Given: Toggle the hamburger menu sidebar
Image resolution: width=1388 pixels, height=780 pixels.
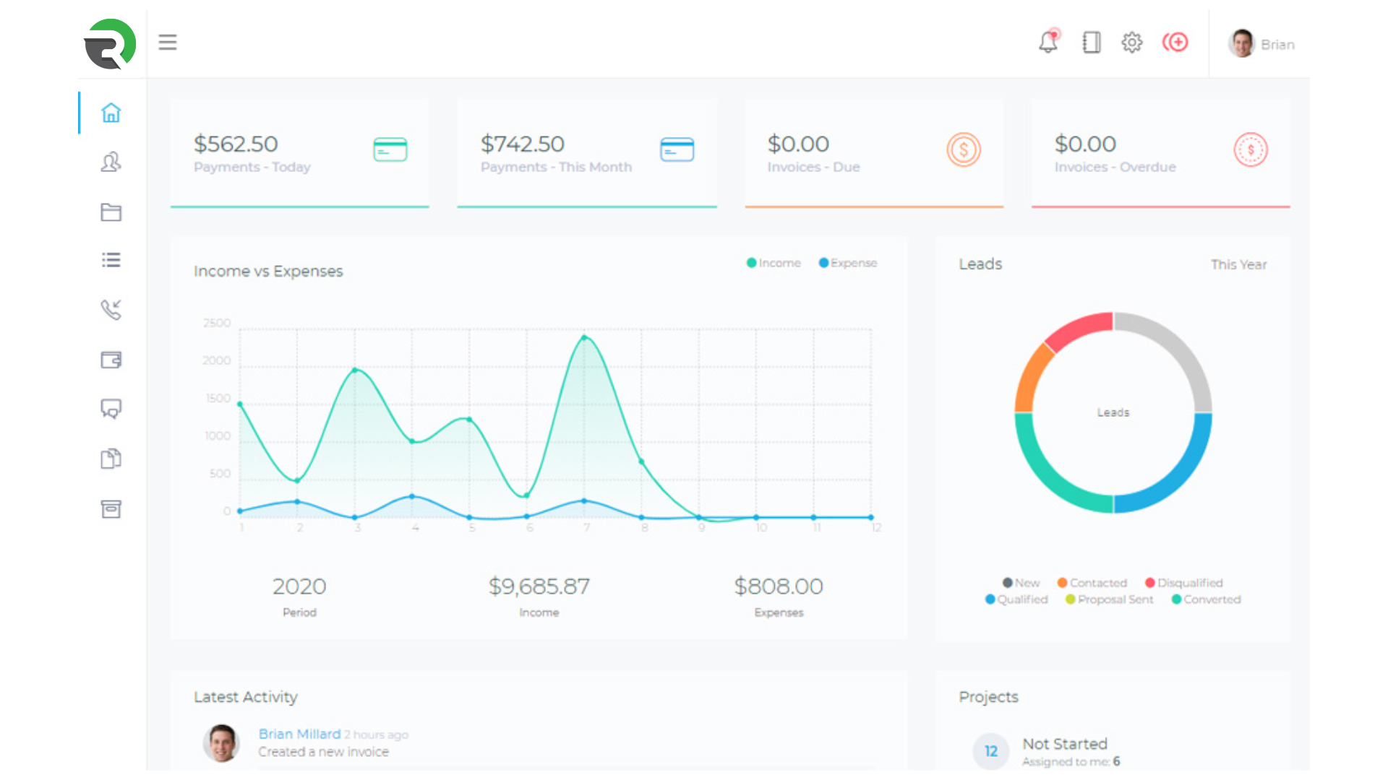Looking at the screenshot, I should pos(168,43).
